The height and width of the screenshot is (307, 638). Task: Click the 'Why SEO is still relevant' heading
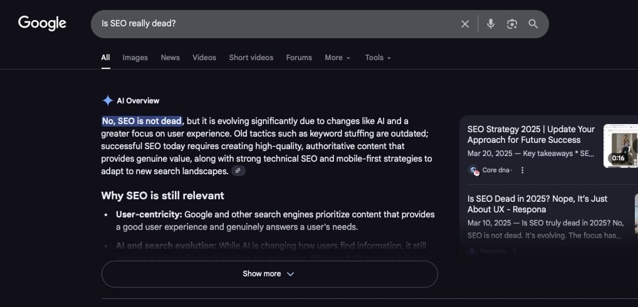pyautogui.click(x=163, y=195)
